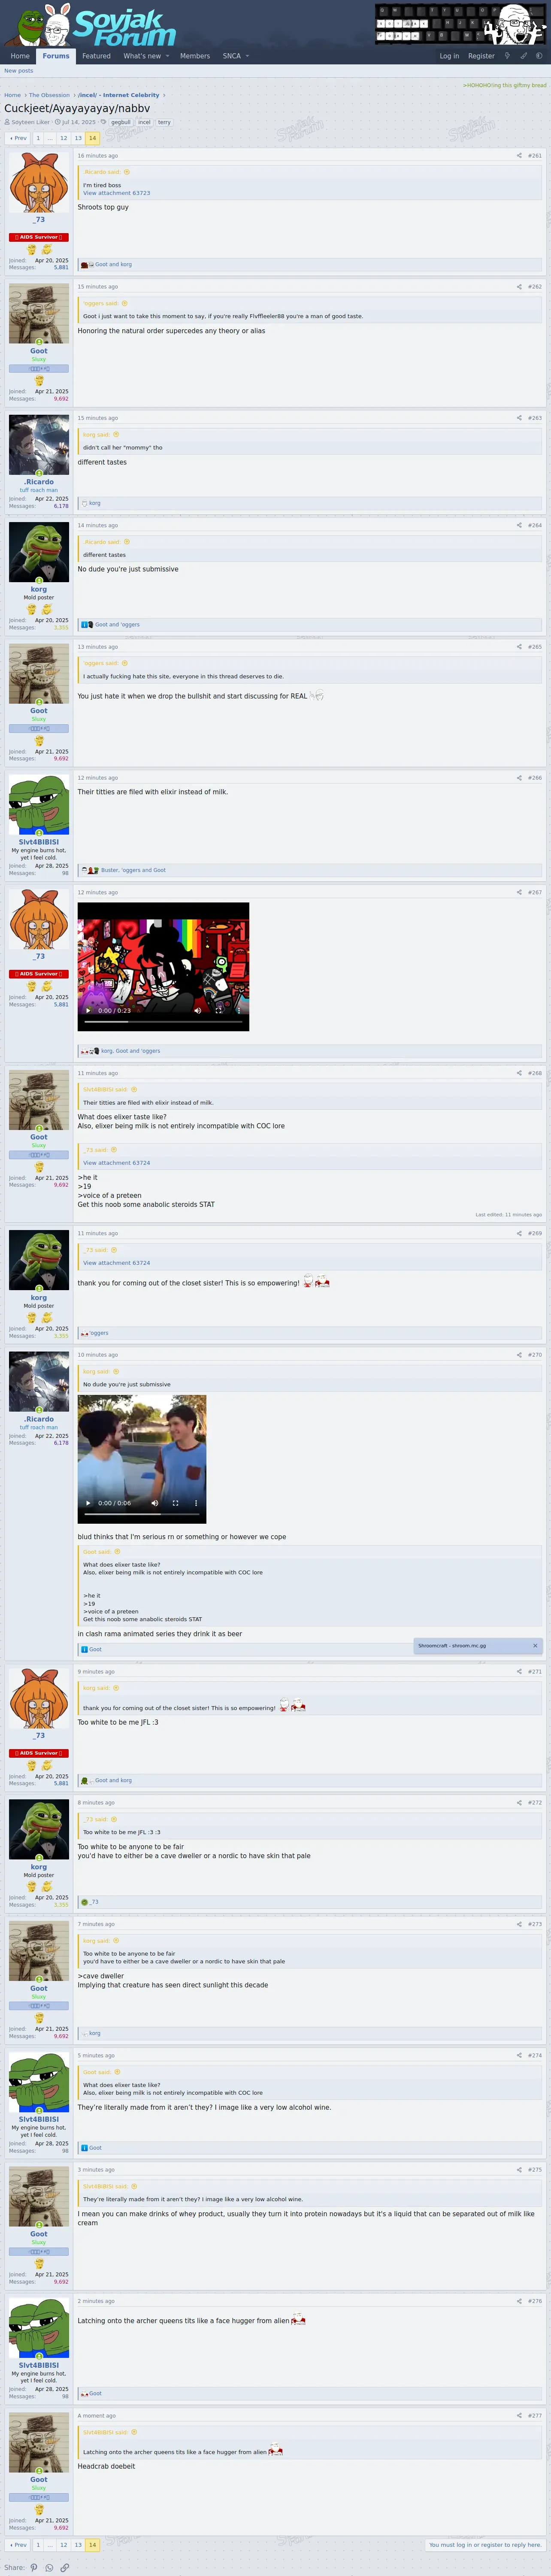Open the /incel/ - Internet Celebrity breadcrumb

(119, 95)
